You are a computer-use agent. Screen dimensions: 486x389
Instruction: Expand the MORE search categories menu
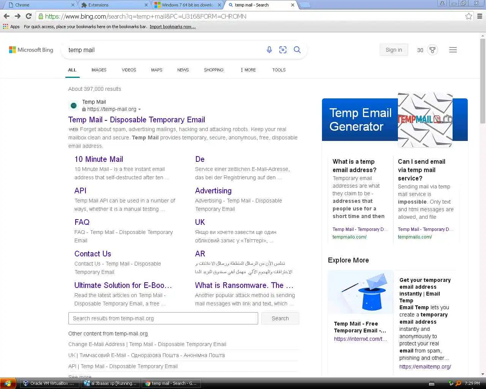(248, 70)
